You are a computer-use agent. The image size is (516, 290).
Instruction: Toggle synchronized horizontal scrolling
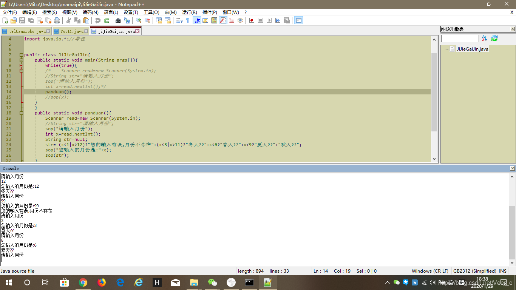click(x=168, y=20)
